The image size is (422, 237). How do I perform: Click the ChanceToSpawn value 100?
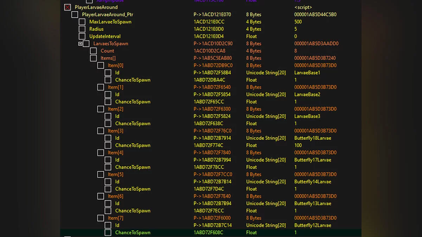pos(298,145)
